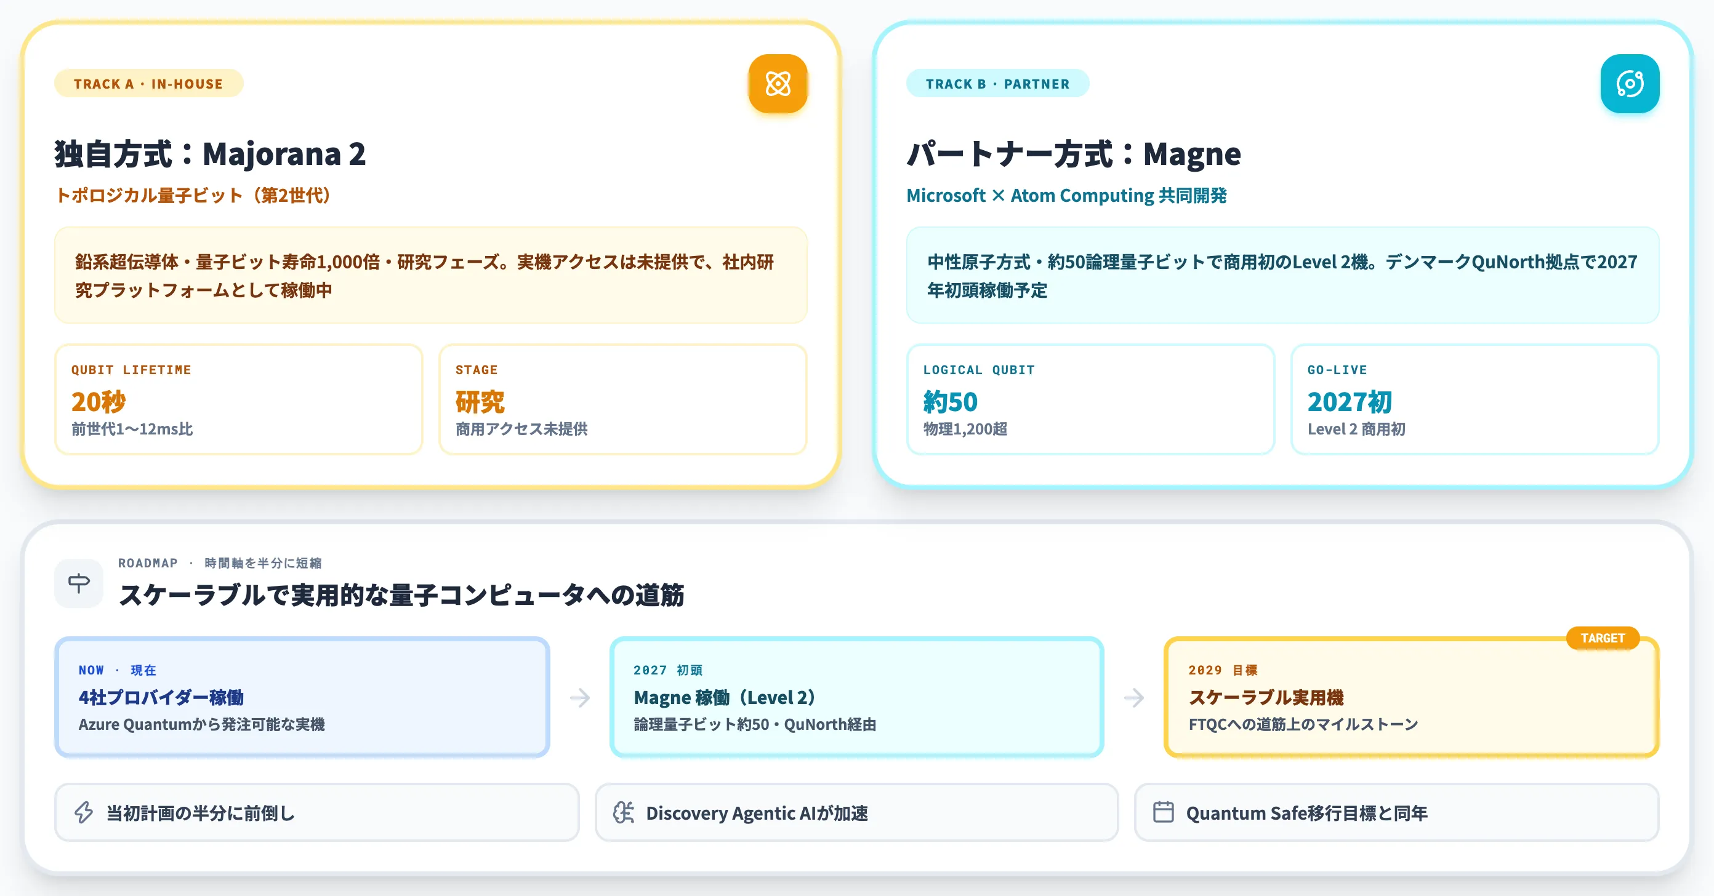
Task: Click the Microsoft × Atom Computing 共同開発 subtitle
Action: [1066, 196]
